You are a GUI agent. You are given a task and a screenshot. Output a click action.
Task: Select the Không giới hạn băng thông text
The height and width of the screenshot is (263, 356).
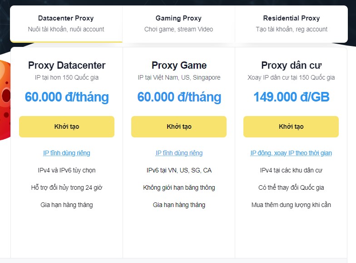click(x=179, y=187)
